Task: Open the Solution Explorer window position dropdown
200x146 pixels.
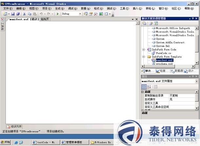Action: 190,19
